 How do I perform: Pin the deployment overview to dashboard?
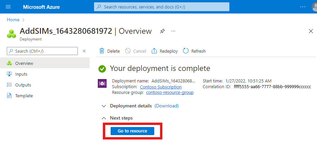click(x=162, y=31)
